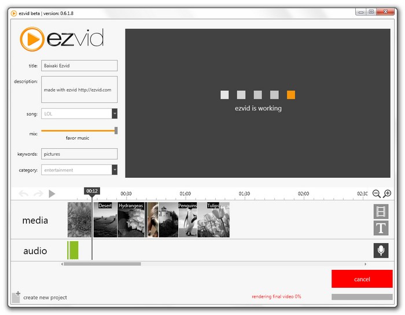
Task: Click the 'audio' track label
Action: (35, 251)
